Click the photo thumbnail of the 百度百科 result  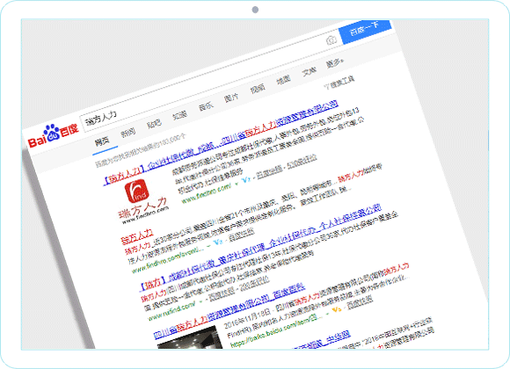[190, 337]
